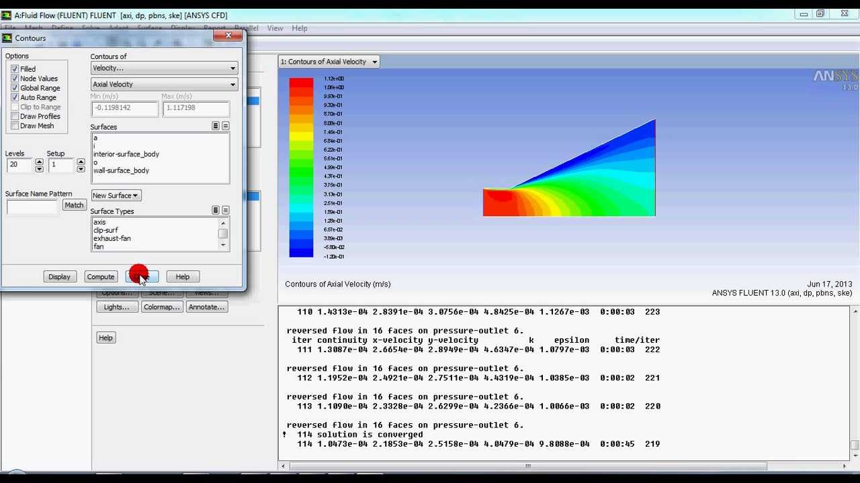The width and height of the screenshot is (860, 483).
Task: Open the Velocity... contours category dropdown
Action: click(164, 68)
